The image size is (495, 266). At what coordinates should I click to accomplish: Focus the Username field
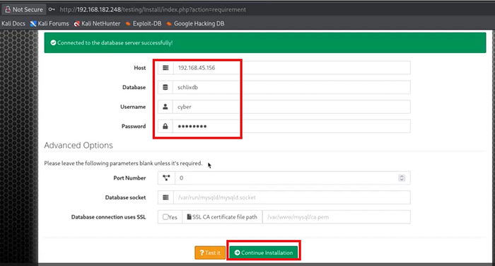click(291, 107)
